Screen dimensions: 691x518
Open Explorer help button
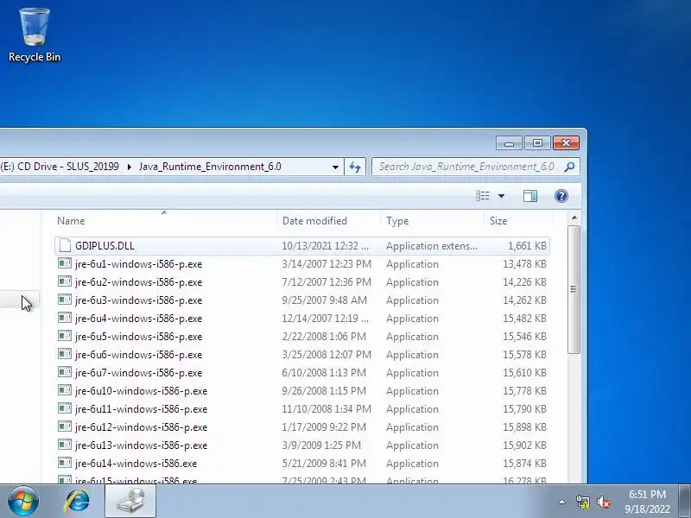coord(561,196)
